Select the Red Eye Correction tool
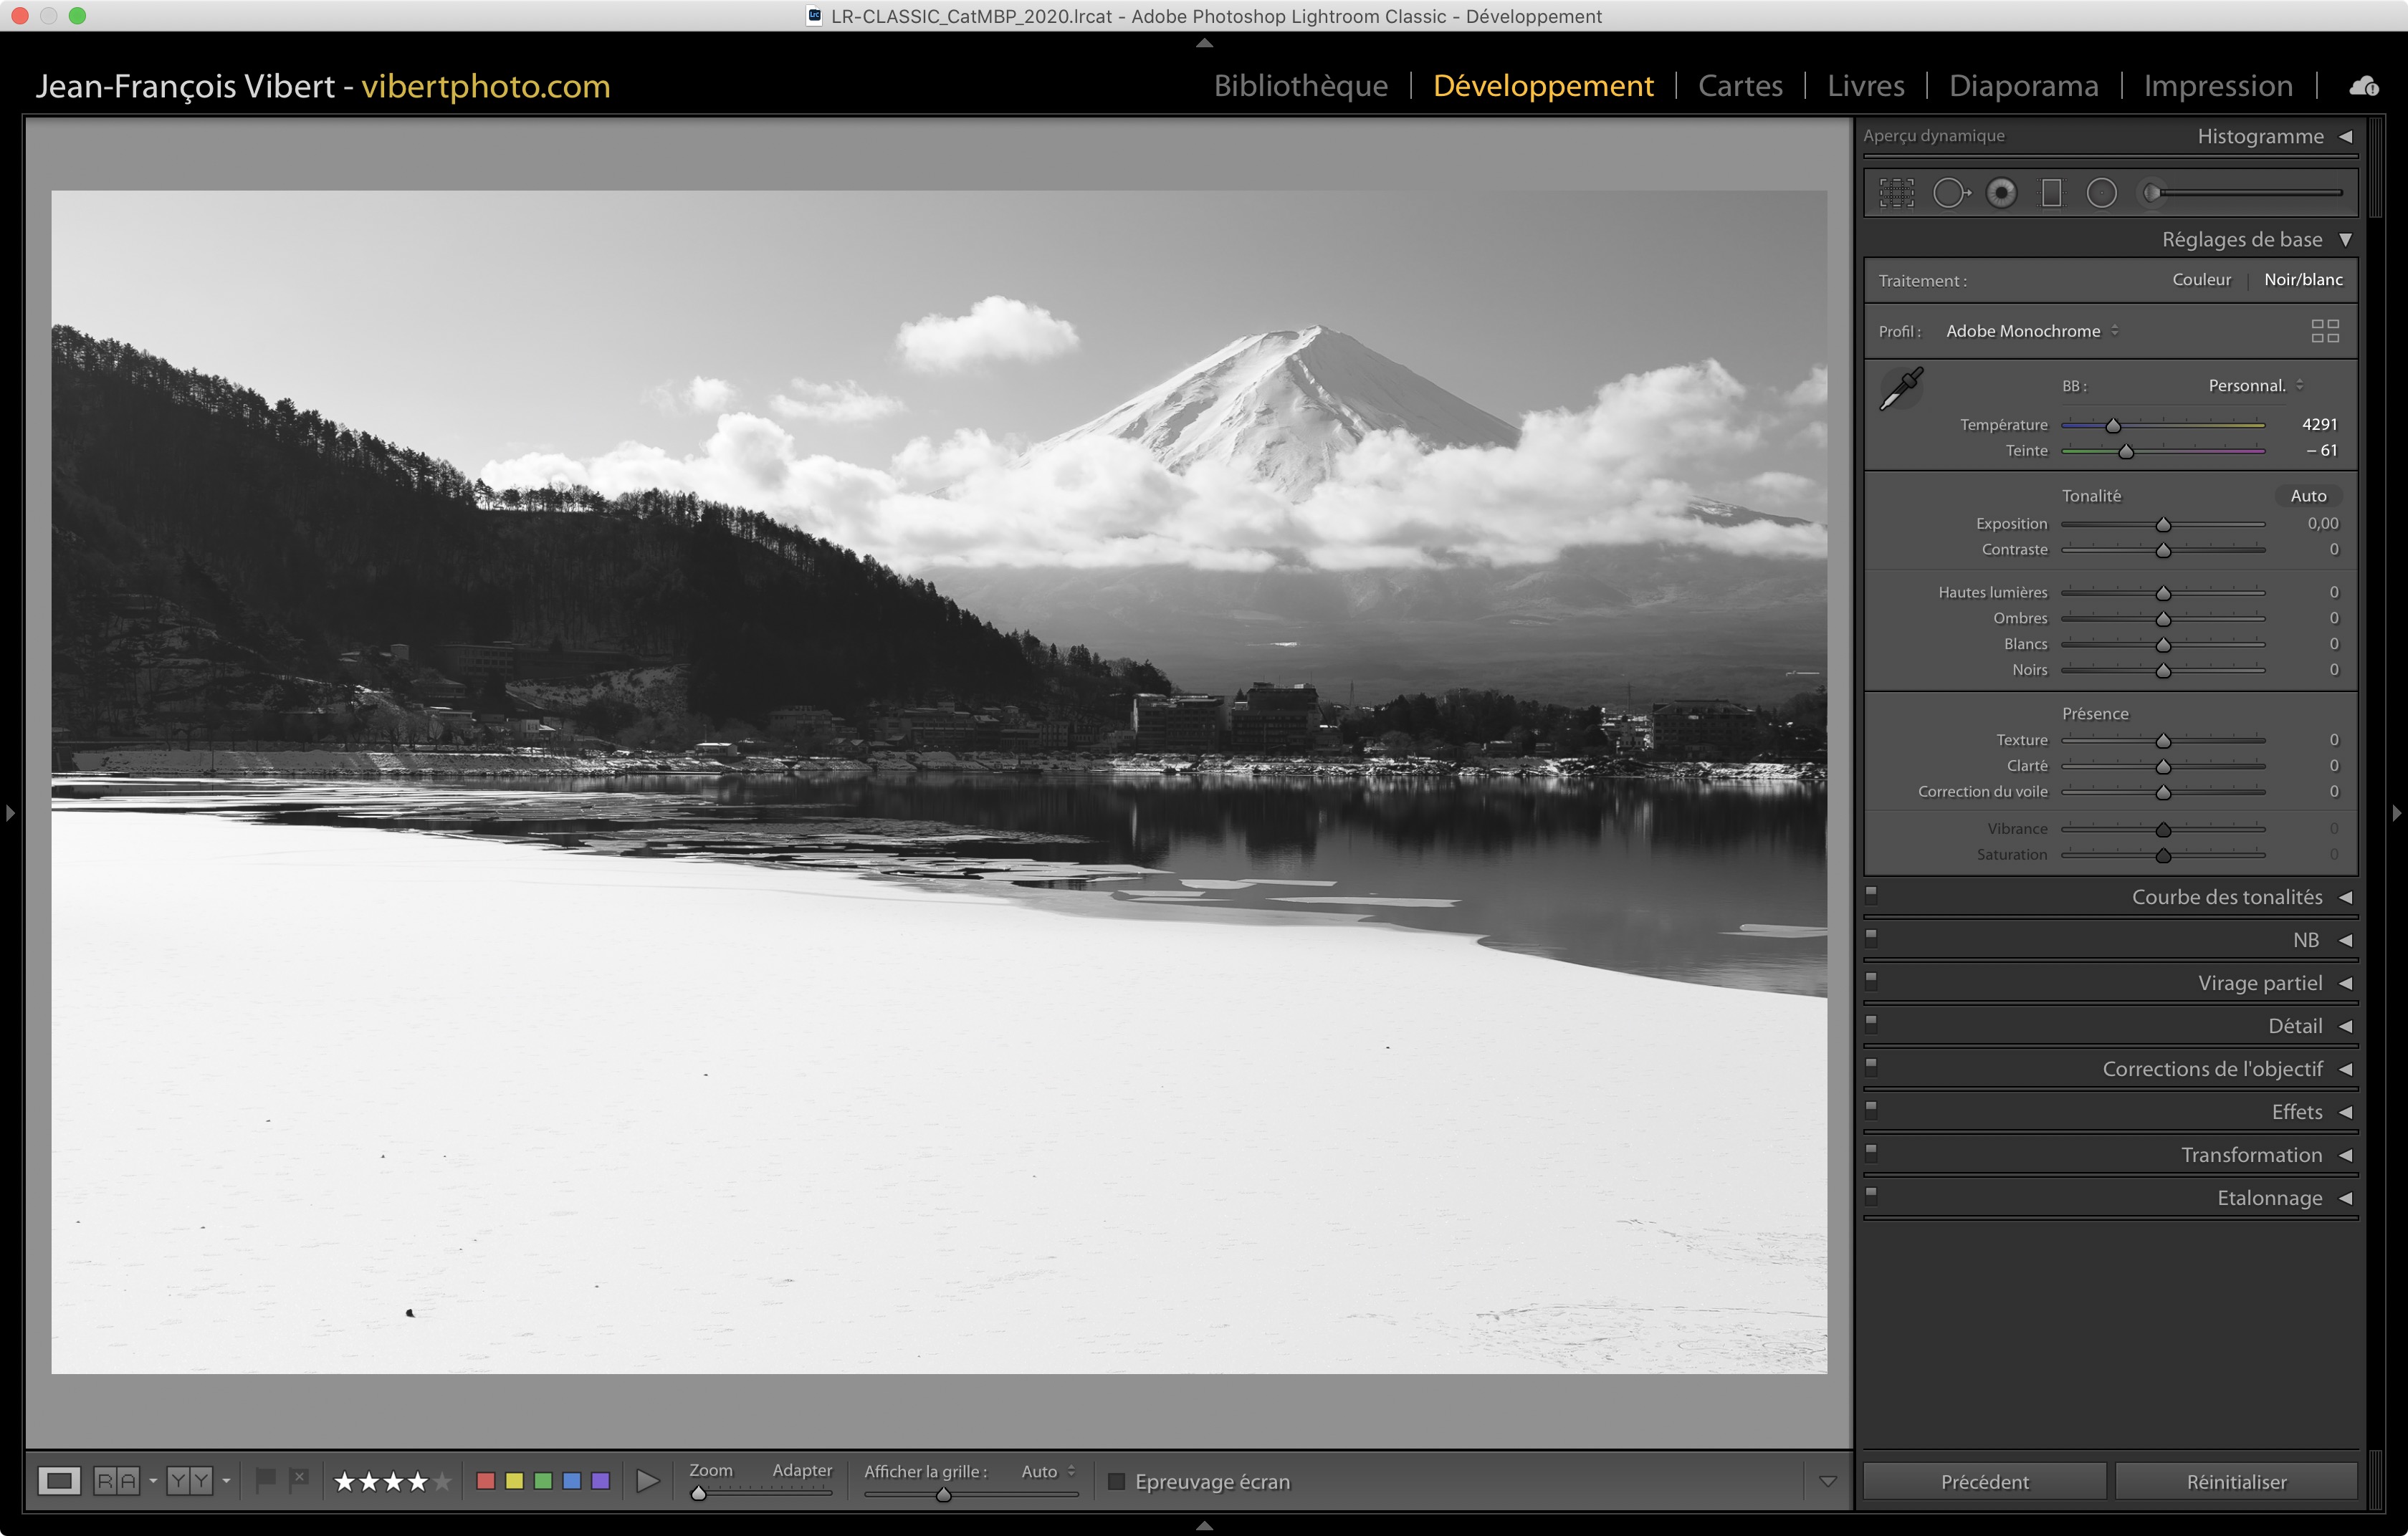Screen dimensions: 2408x1536 click(x=2001, y=193)
